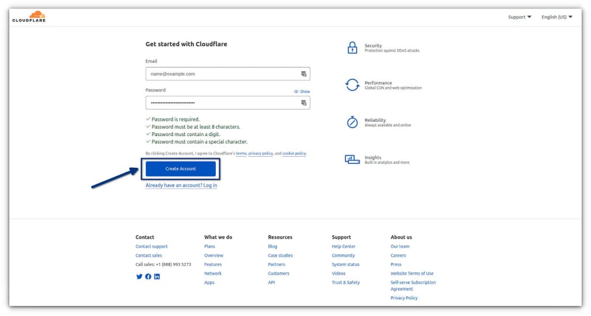Screen dimensions: 591x316
Task: Click password manager icon in Password field
Action: [x=304, y=103]
